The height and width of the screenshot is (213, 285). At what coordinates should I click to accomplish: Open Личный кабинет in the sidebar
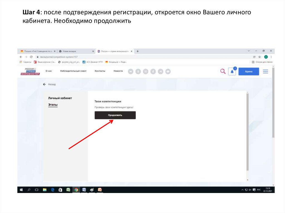pyautogui.click(x=60, y=98)
